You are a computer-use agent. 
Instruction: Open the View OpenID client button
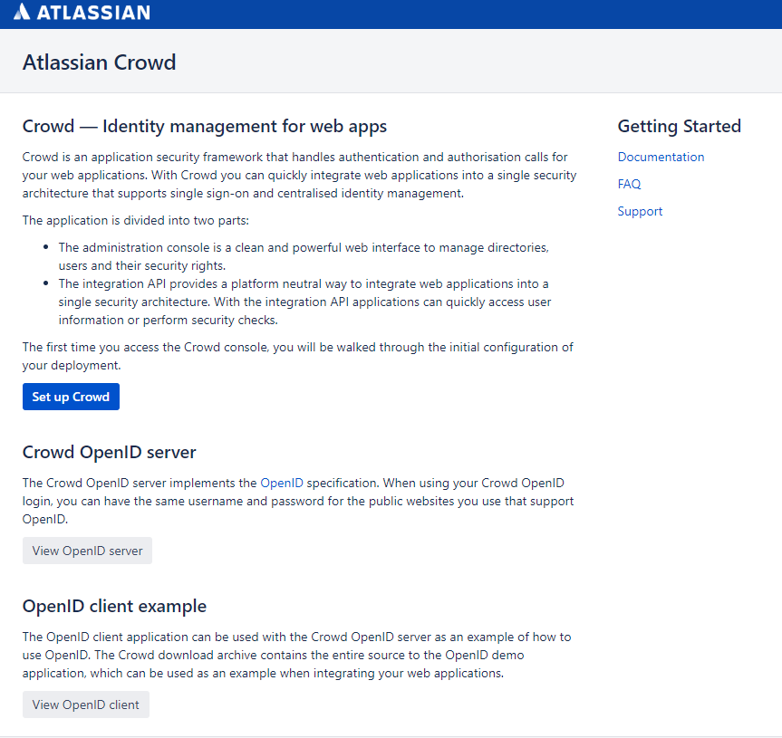(86, 704)
